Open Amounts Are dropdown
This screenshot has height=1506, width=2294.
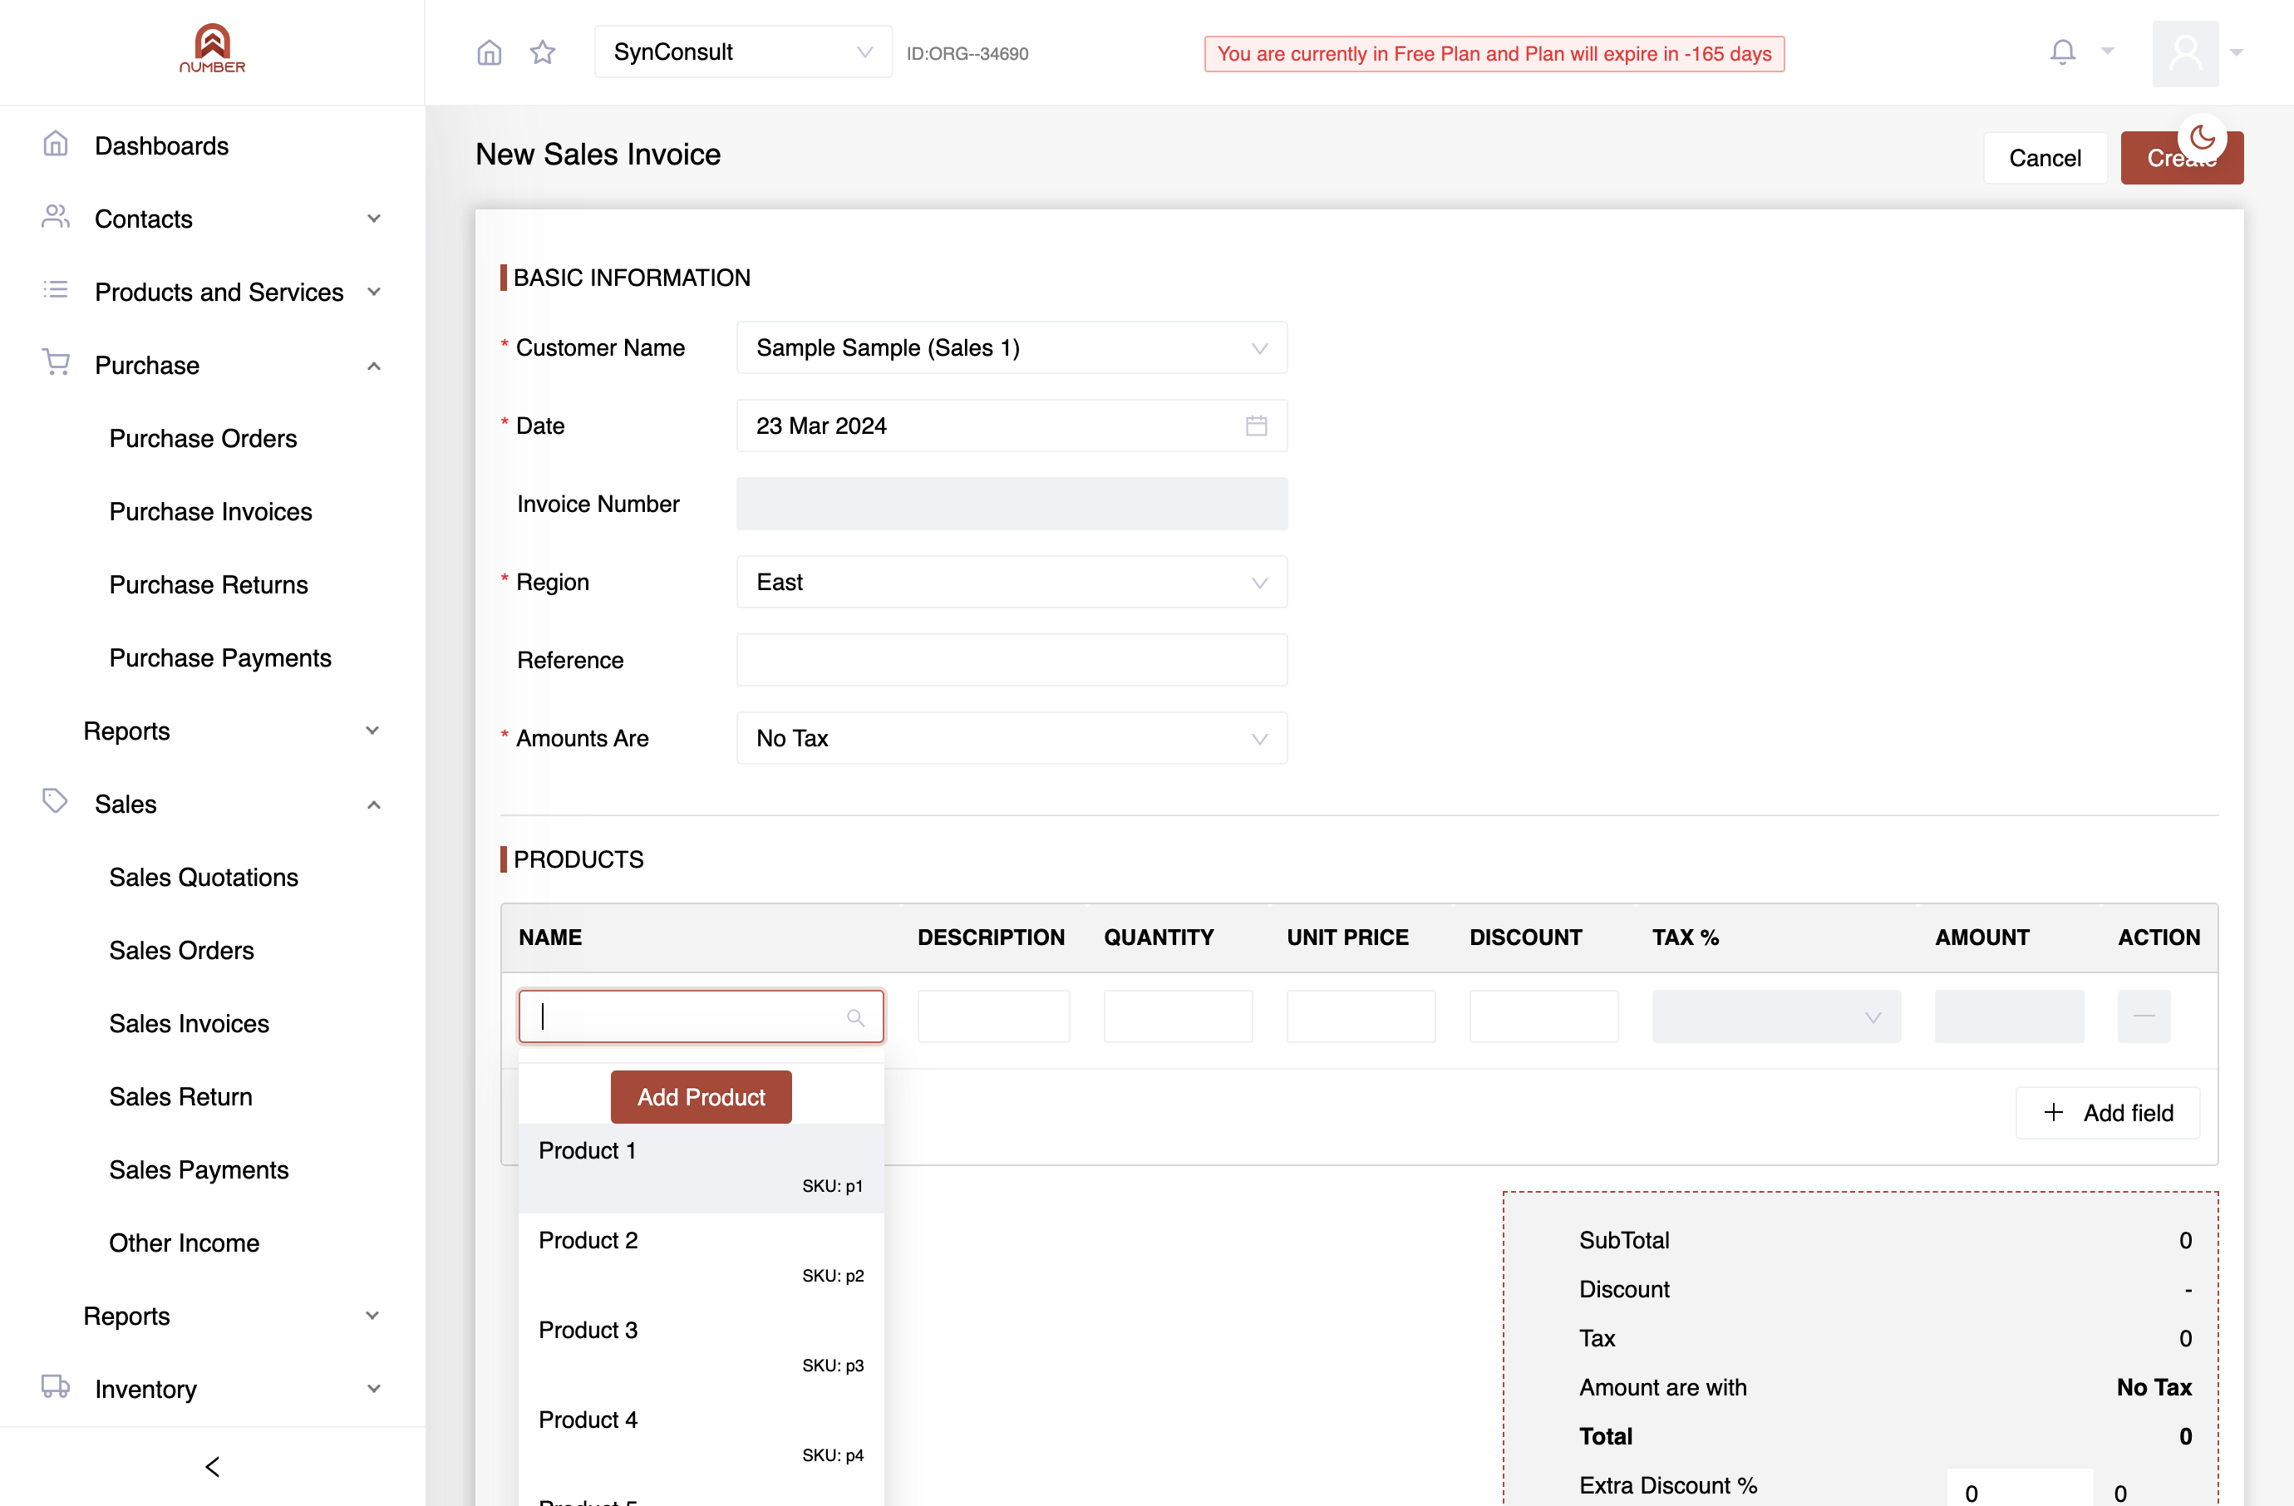(1011, 738)
